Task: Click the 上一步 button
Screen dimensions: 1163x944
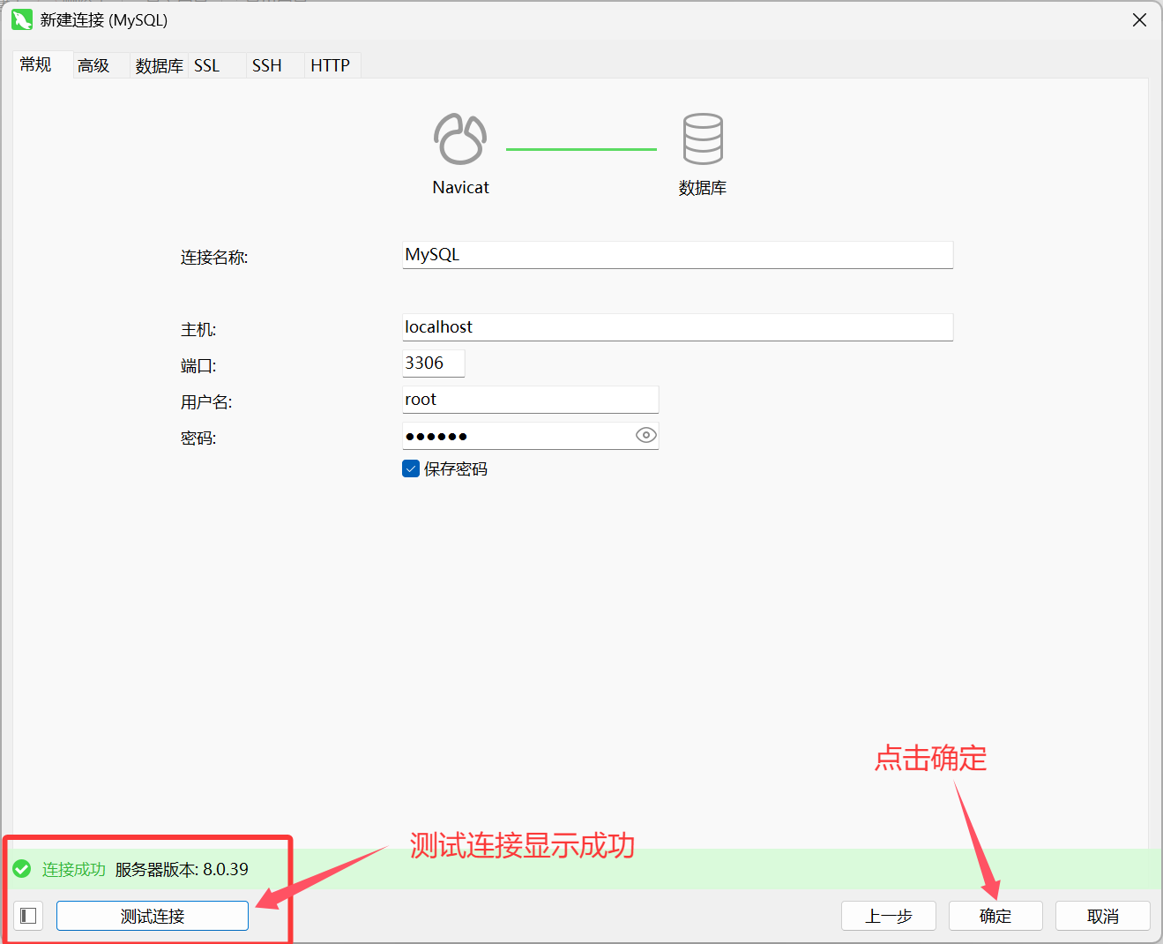Action: 889,916
